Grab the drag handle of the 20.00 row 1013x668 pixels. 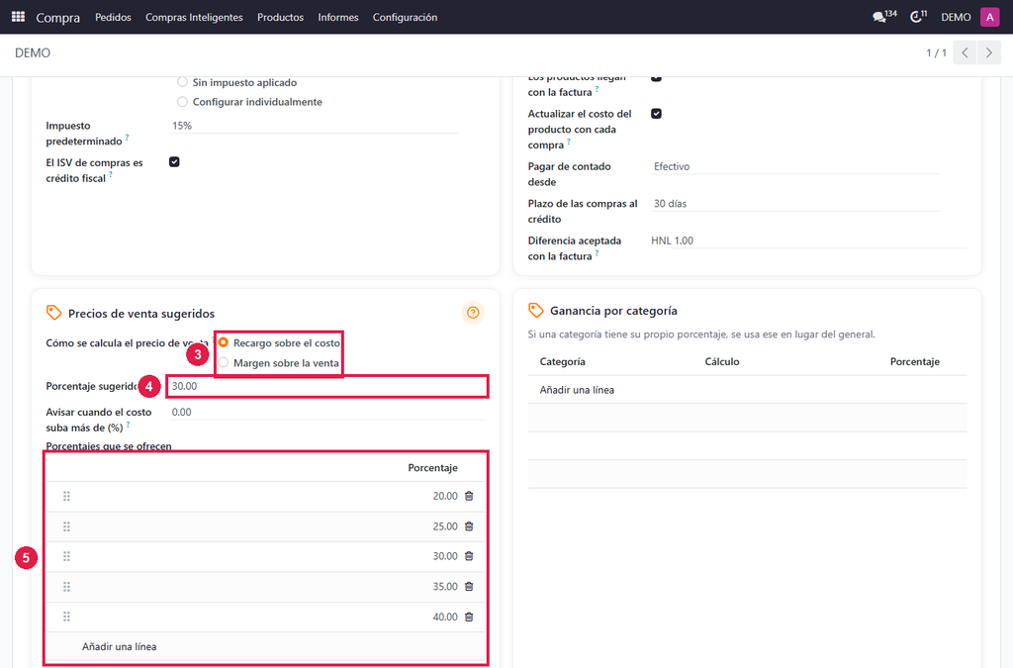(x=66, y=496)
